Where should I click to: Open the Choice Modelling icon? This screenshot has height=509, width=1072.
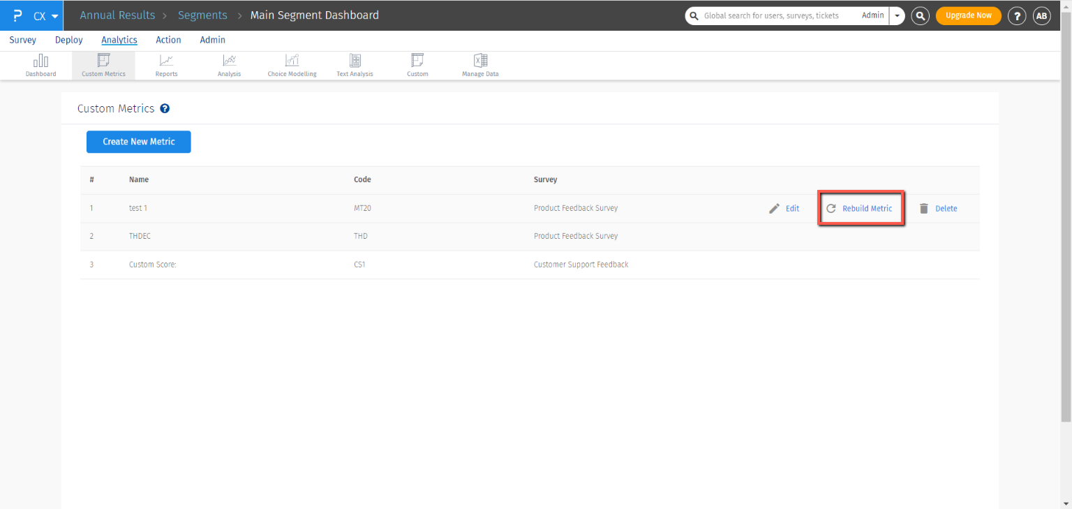coord(292,61)
